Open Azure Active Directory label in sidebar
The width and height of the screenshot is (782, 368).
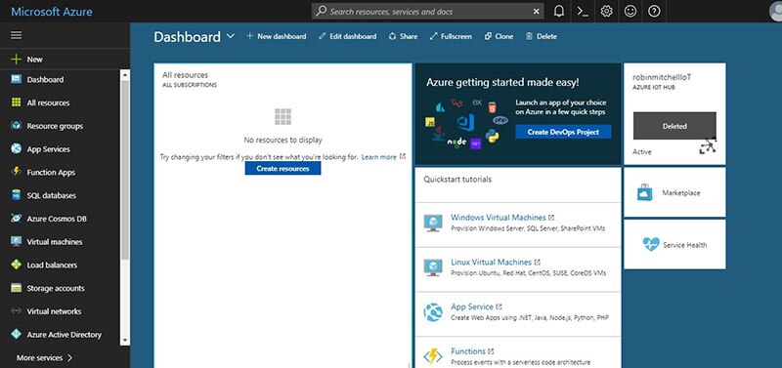65,335
